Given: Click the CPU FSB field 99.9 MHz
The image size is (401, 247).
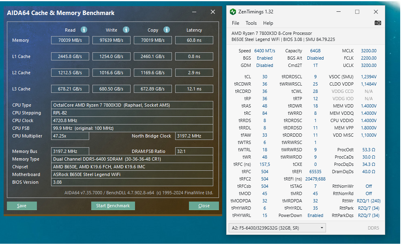Looking at the screenshot, I should 132,128.
